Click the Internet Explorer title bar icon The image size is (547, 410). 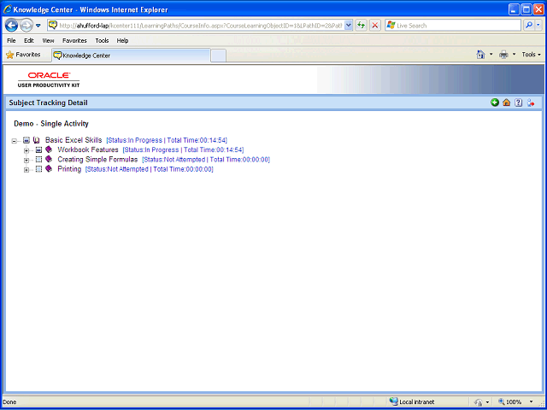pos(8,9)
